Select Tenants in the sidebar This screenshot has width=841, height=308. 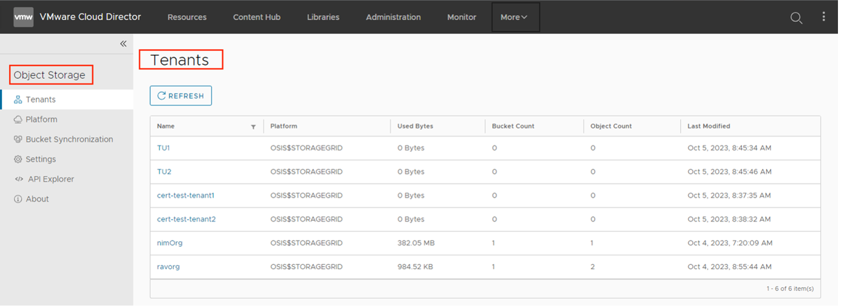[40, 100]
